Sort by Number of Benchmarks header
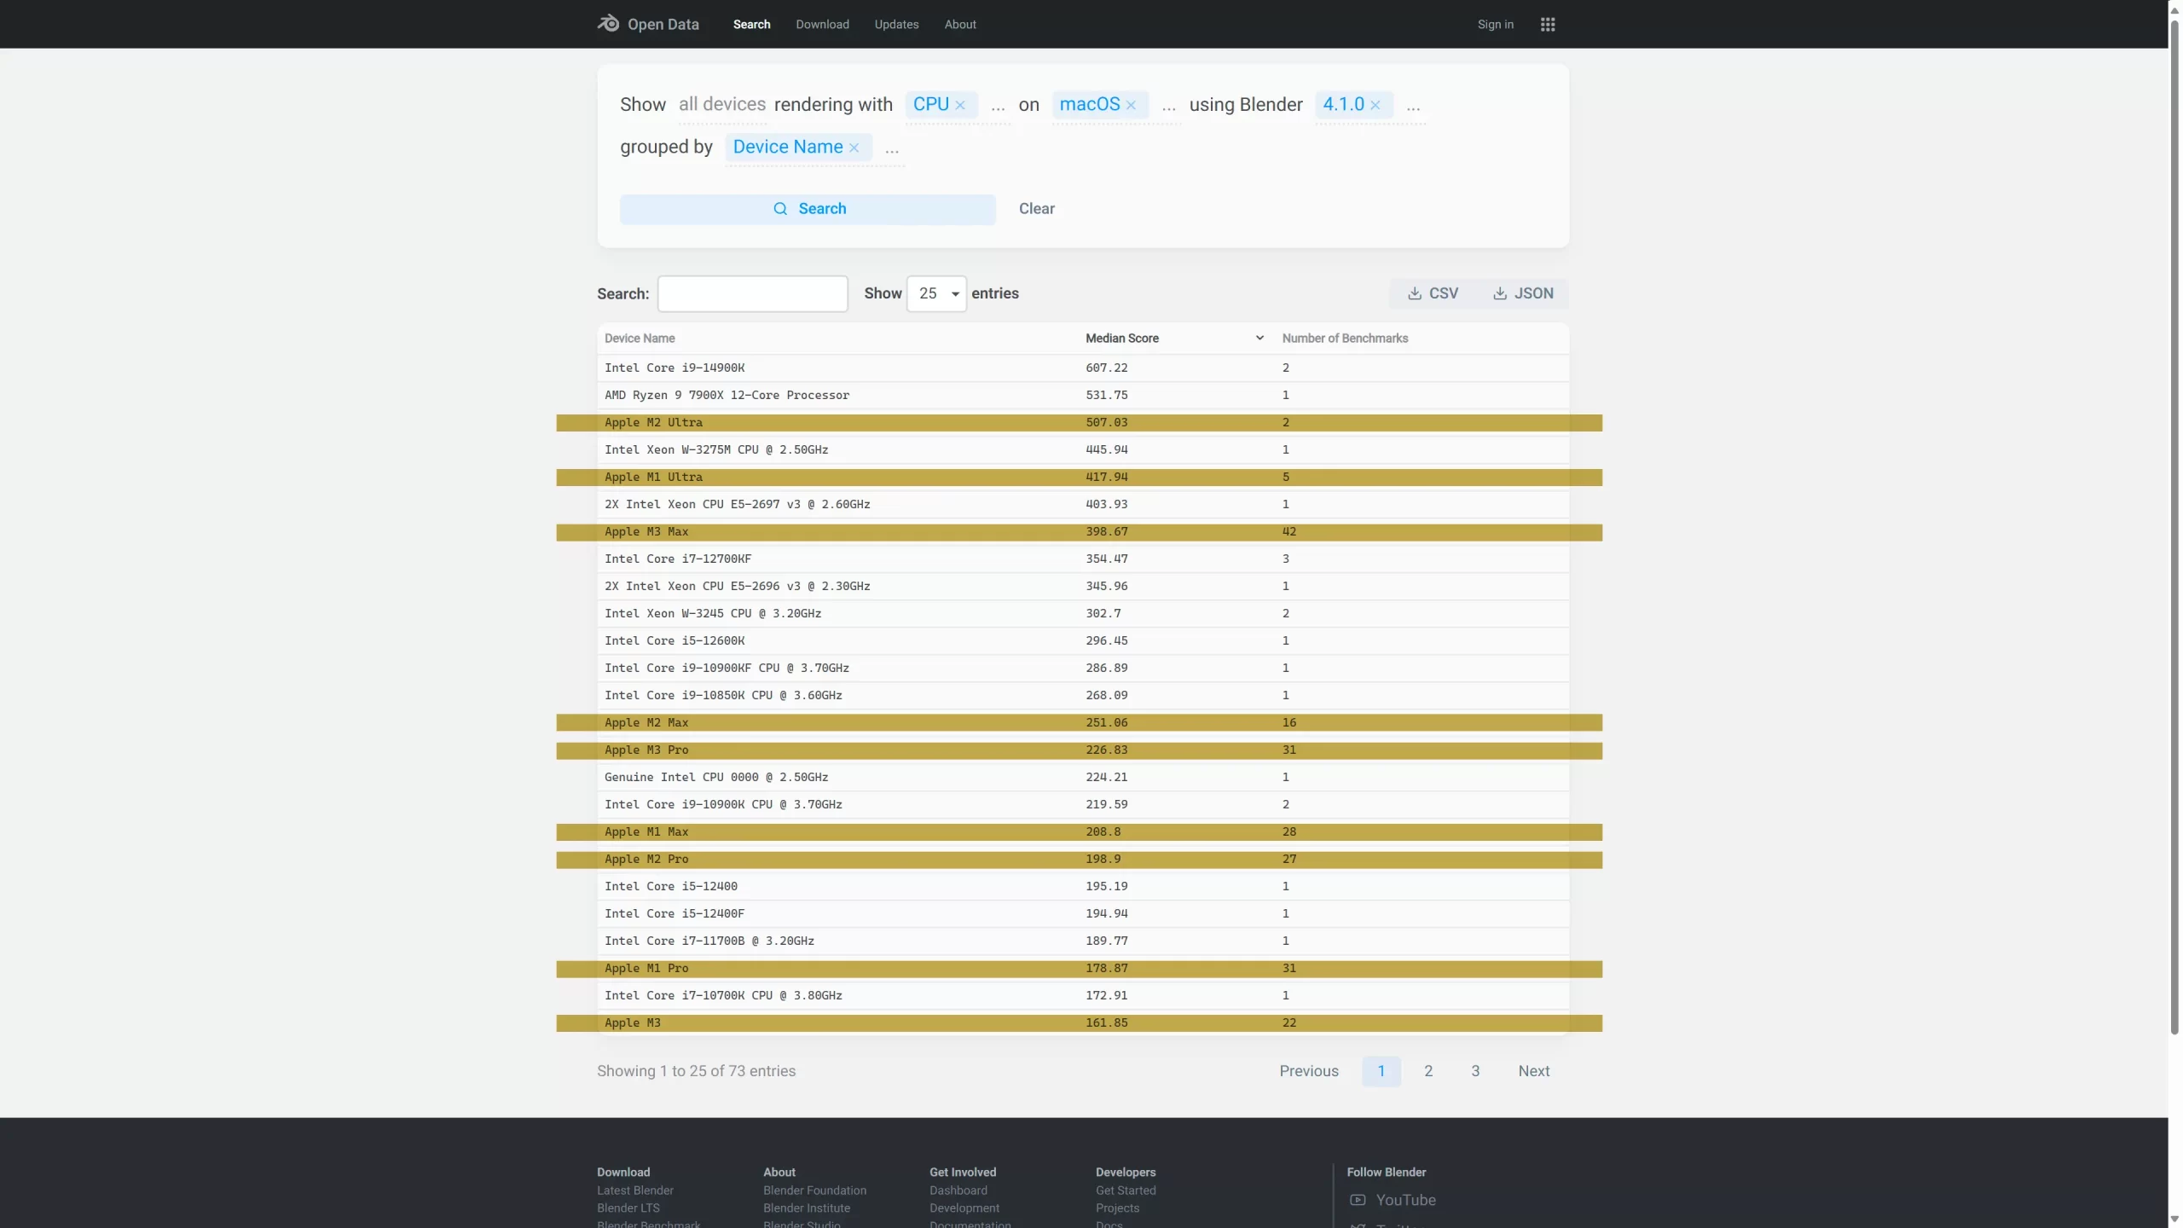Screen dimensions: 2183x1228 click(x=1345, y=339)
